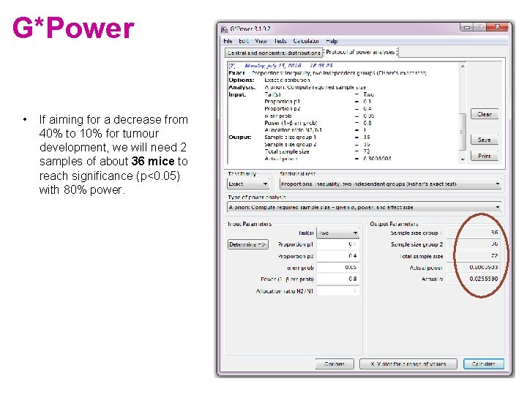The width and height of the screenshot is (527, 395).
Task: Open the View menu
Action: [261, 41]
